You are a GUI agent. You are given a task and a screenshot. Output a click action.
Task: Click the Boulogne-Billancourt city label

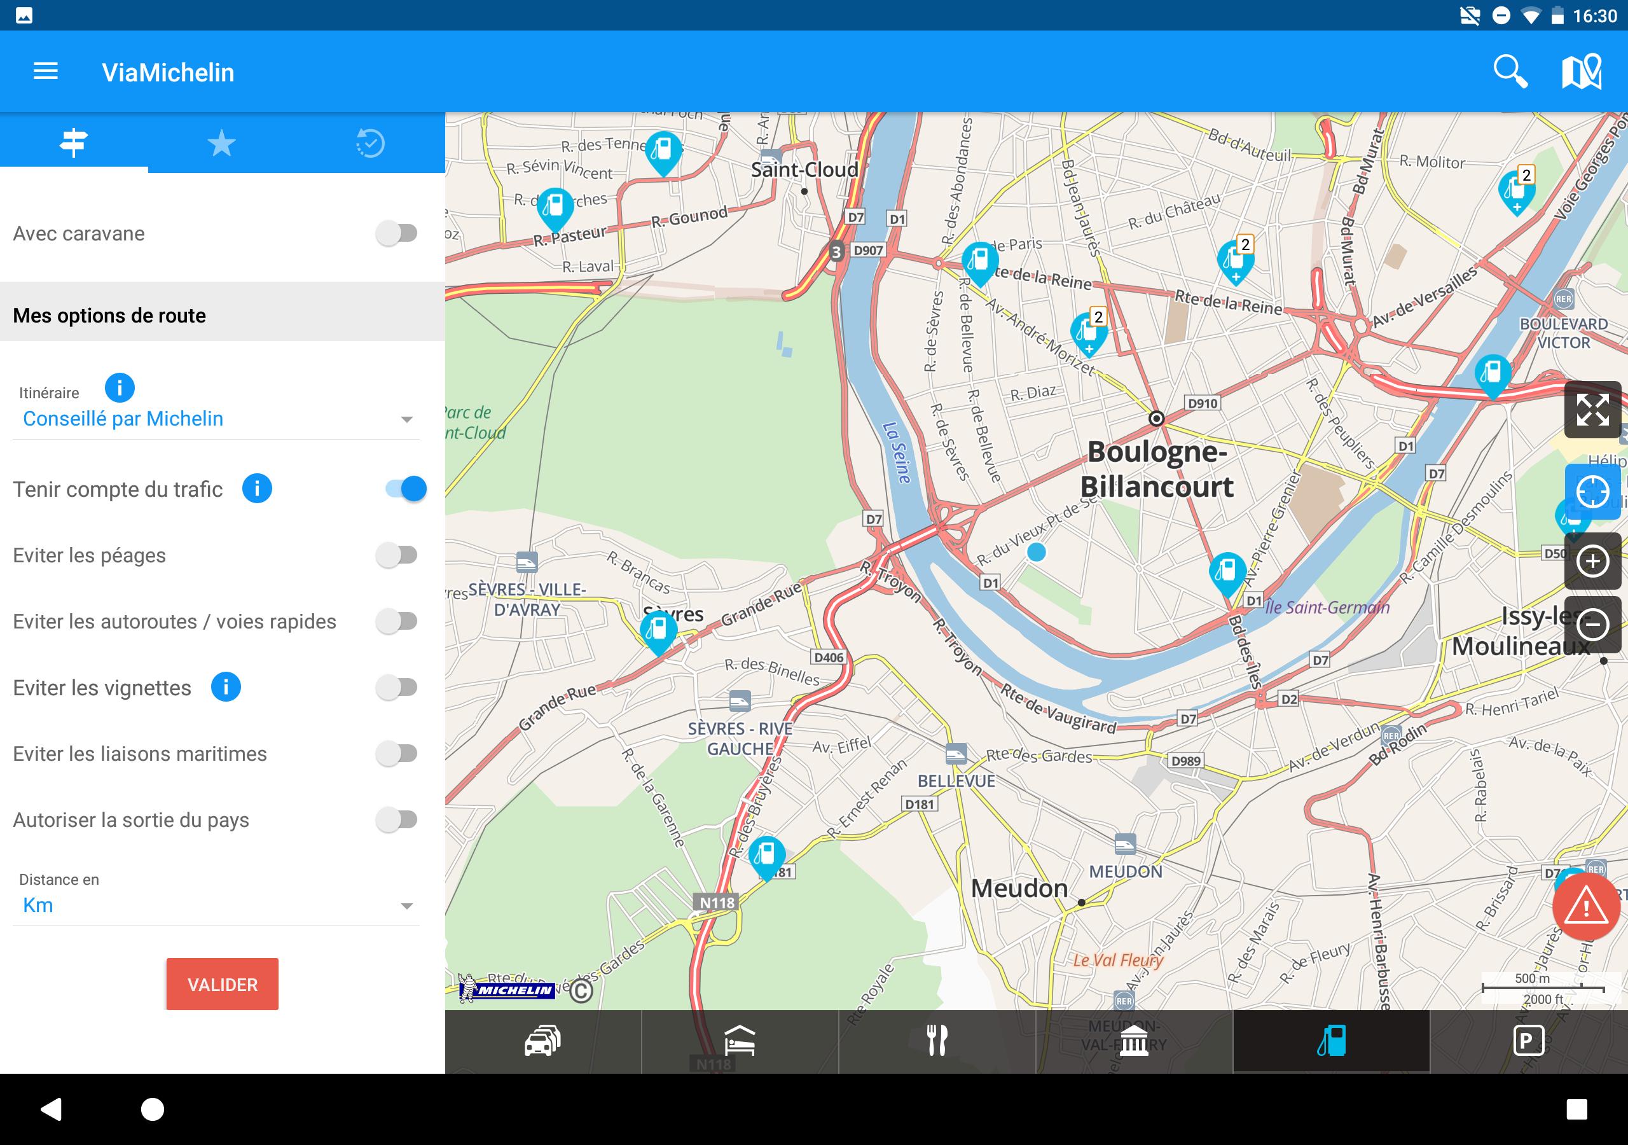coord(1157,469)
